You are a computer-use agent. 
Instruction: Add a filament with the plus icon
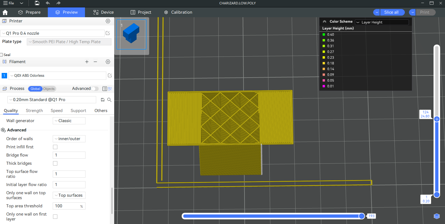(x=87, y=62)
